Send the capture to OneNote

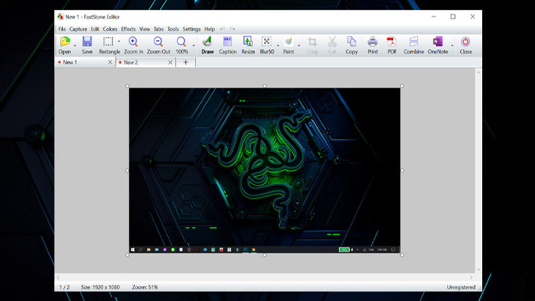pyautogui.click(x=437, y=41)
